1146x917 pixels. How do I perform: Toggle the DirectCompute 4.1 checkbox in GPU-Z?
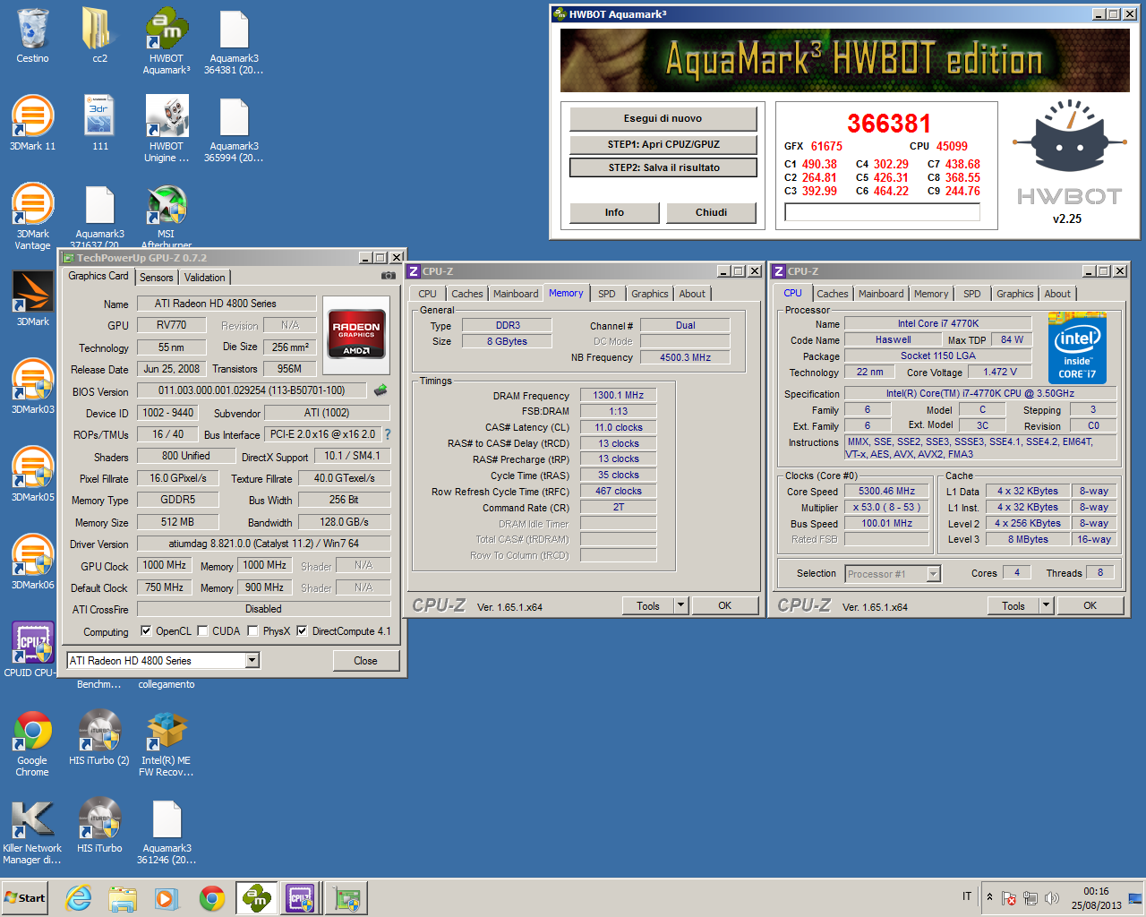(303, 631)
